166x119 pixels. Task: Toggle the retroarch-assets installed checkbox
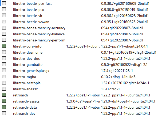tap(4, 101)
